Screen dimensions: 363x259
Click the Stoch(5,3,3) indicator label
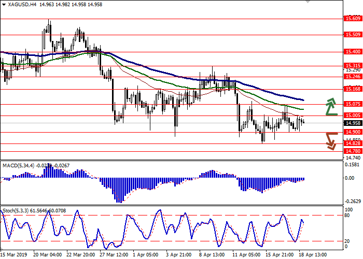15,212
